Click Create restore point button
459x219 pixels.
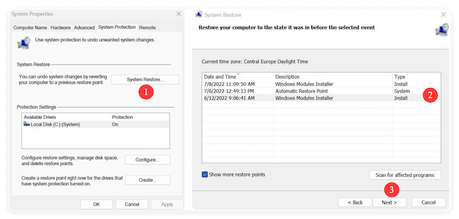point(147,180)
